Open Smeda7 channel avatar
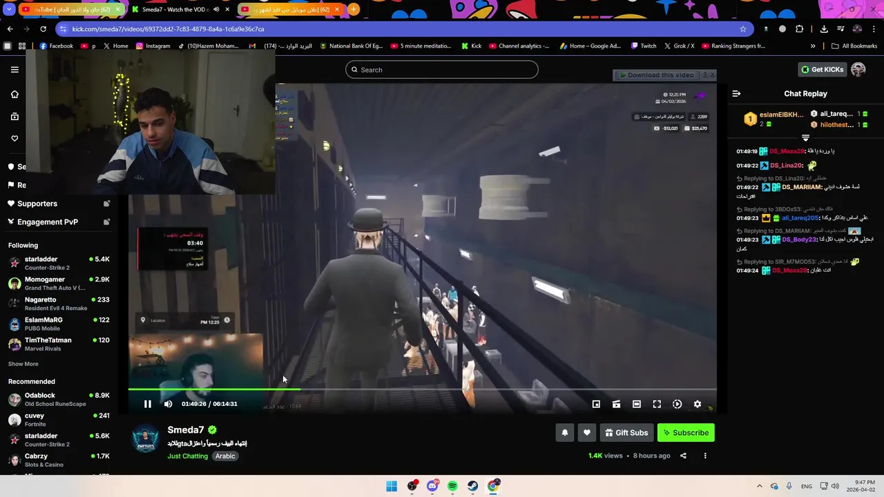The image size is (884, 497). point(146,438)
